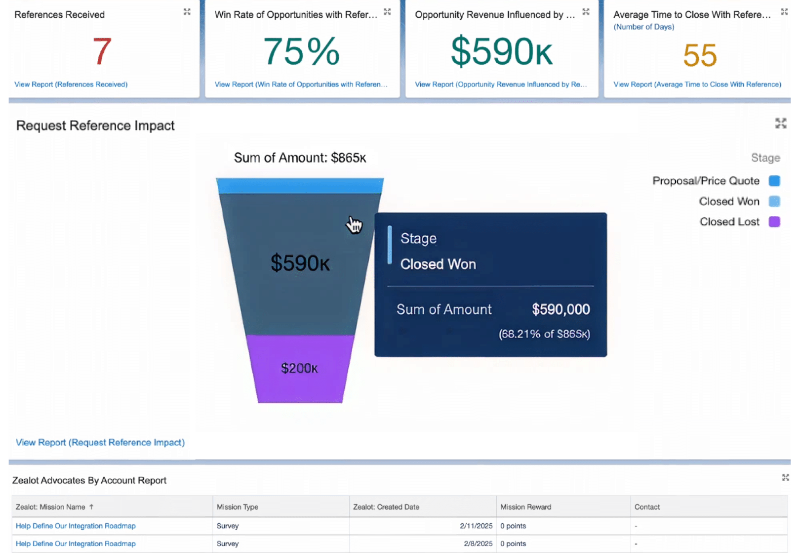Open View Report for Opportunity Revenue Influenced
This screenshot has width=800, height=553.
[501, 85]
